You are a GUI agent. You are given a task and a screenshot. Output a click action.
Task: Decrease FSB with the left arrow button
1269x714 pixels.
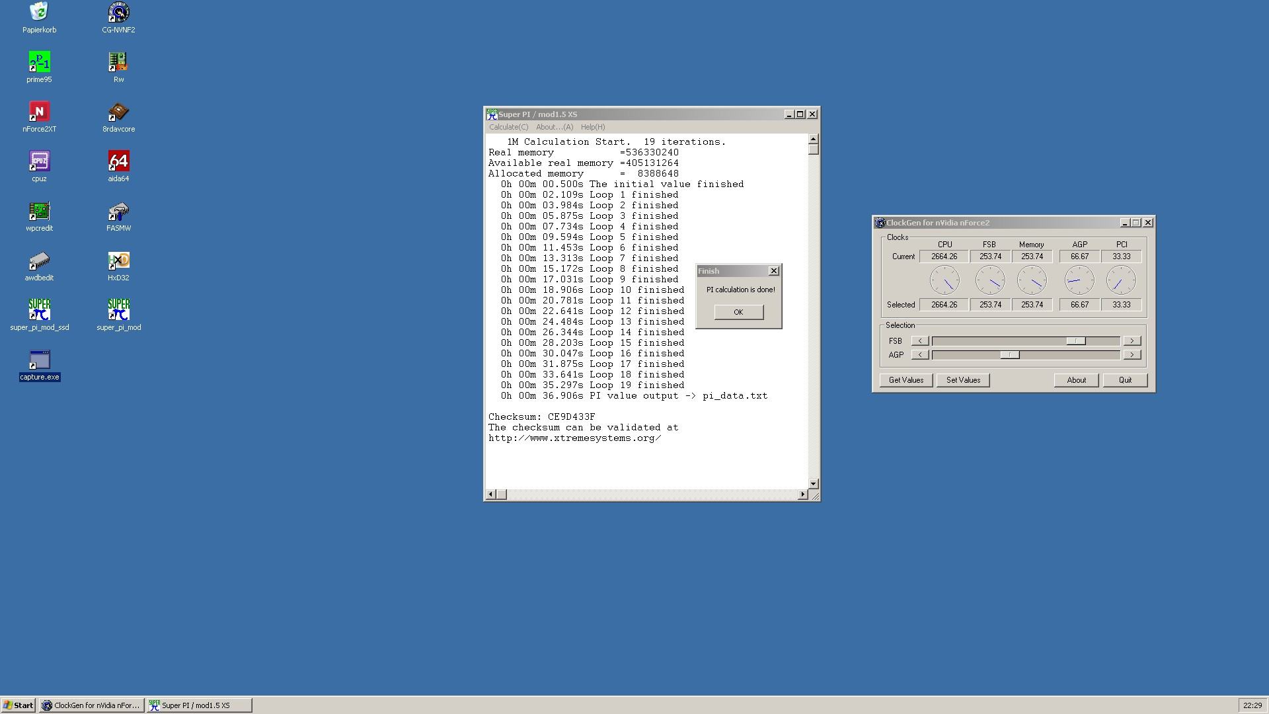tap(920, 341)
